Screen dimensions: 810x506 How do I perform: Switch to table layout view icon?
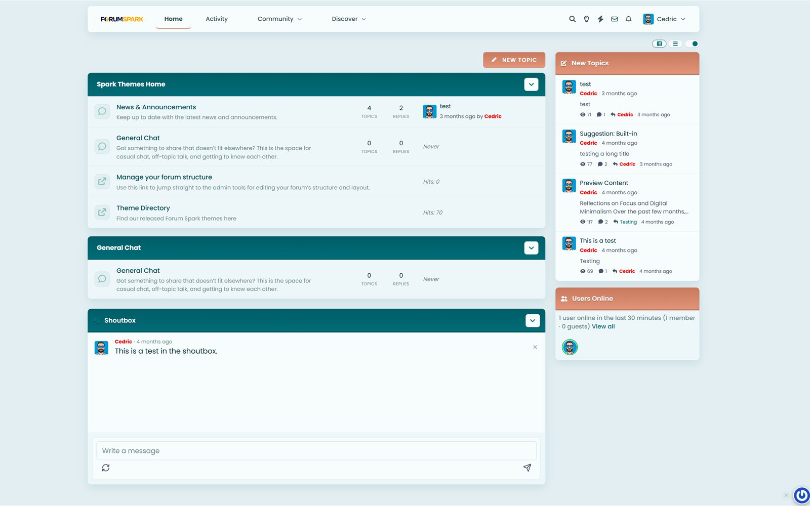tap(659, 44)
